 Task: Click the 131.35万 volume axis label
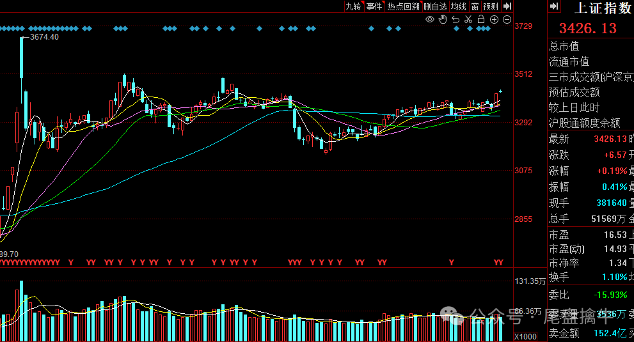530,281
